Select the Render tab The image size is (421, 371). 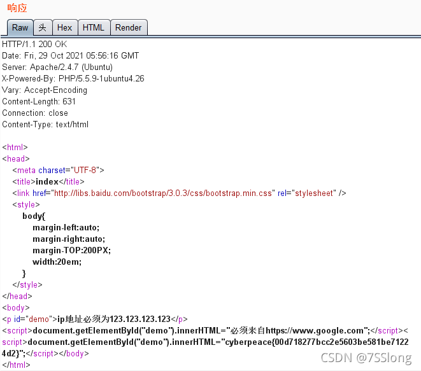pyautogui.click(x=129, y=27)
